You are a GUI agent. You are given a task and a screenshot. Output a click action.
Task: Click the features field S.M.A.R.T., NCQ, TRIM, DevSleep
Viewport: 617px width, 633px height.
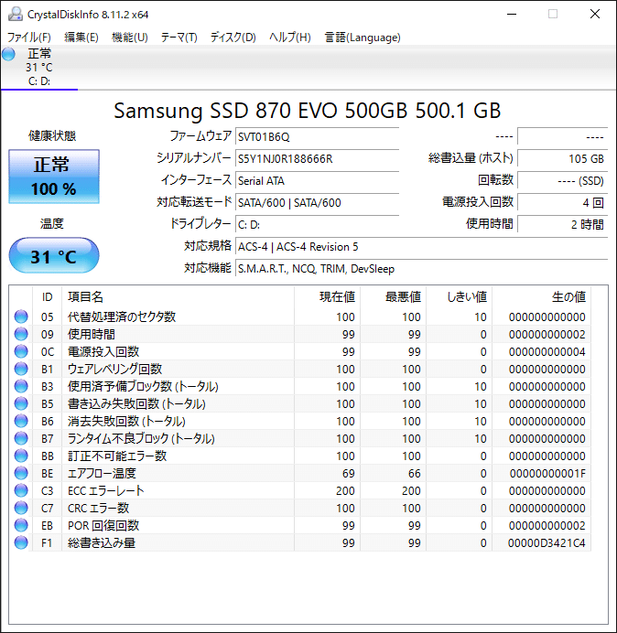point(421,268)
